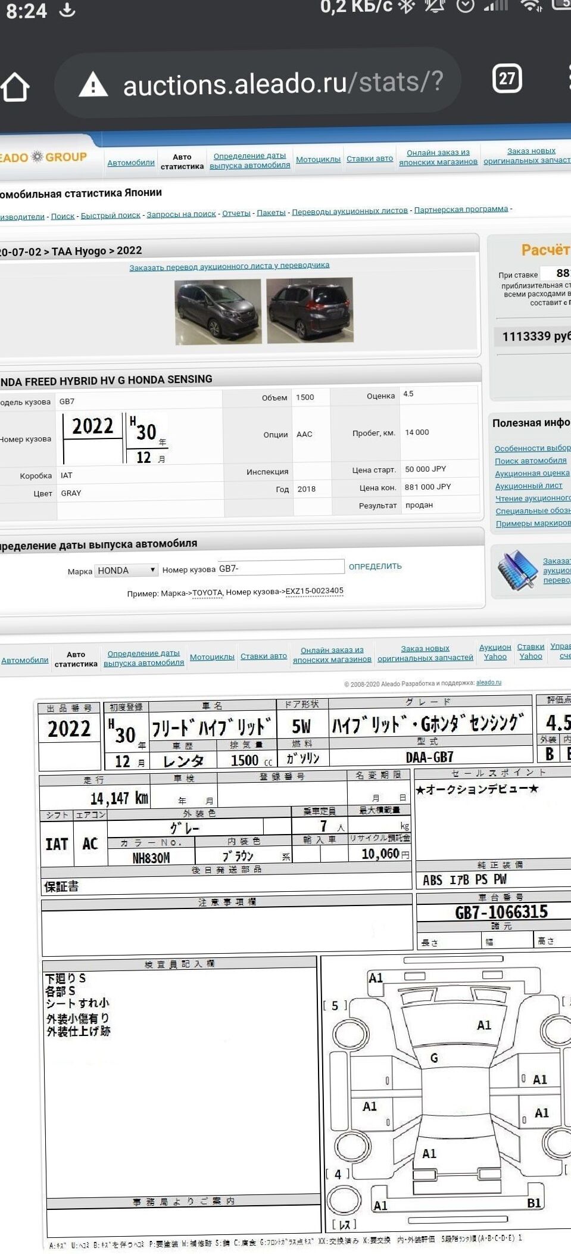Open Партнерская программа link
571x1254 pixels.
[x=461, y=209]
